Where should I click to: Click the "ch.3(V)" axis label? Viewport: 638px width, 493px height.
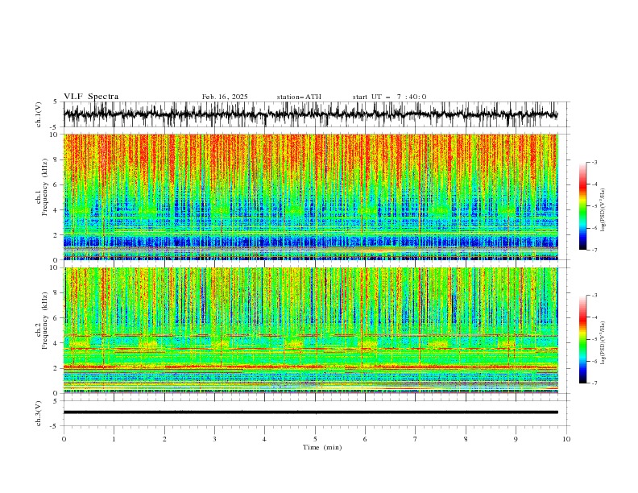[x=39, y=413]
